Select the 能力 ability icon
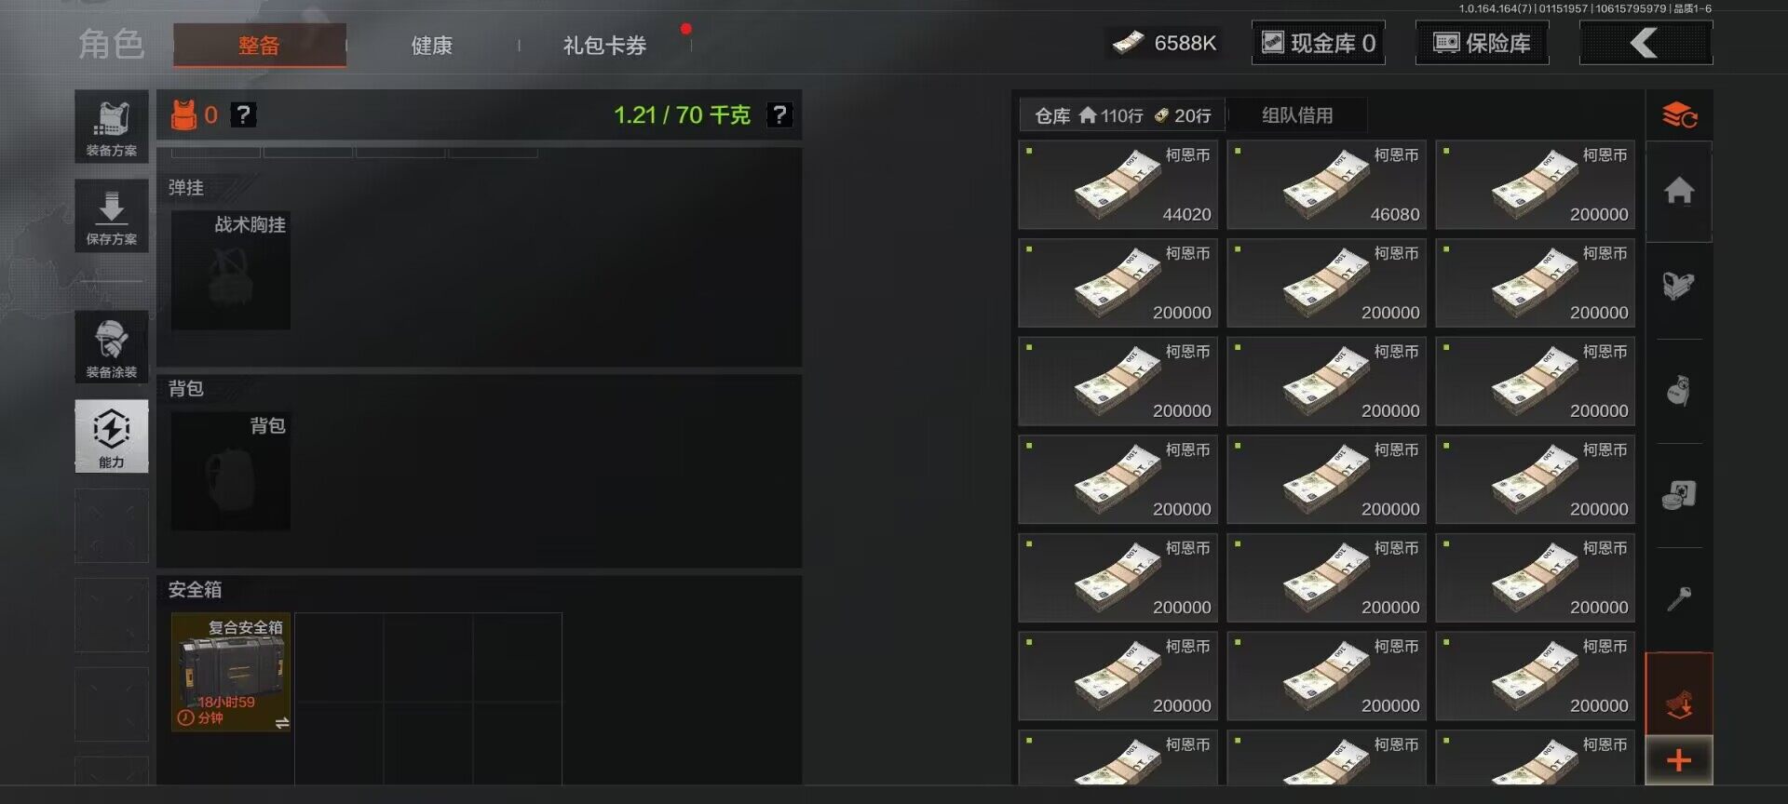 (x=111, y=436)
